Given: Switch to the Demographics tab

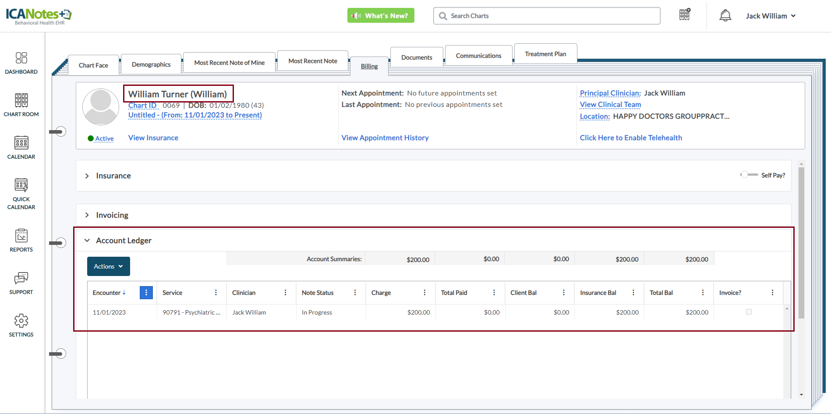Looking at the screenshot, I should pos(151,64).
